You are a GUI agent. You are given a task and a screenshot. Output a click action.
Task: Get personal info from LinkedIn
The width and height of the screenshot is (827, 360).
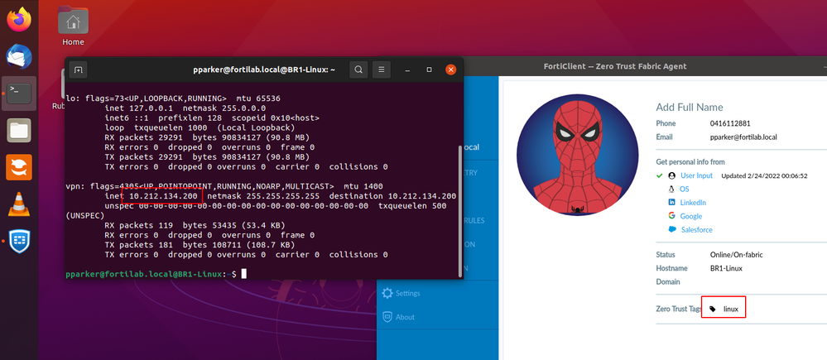[692, 202]
